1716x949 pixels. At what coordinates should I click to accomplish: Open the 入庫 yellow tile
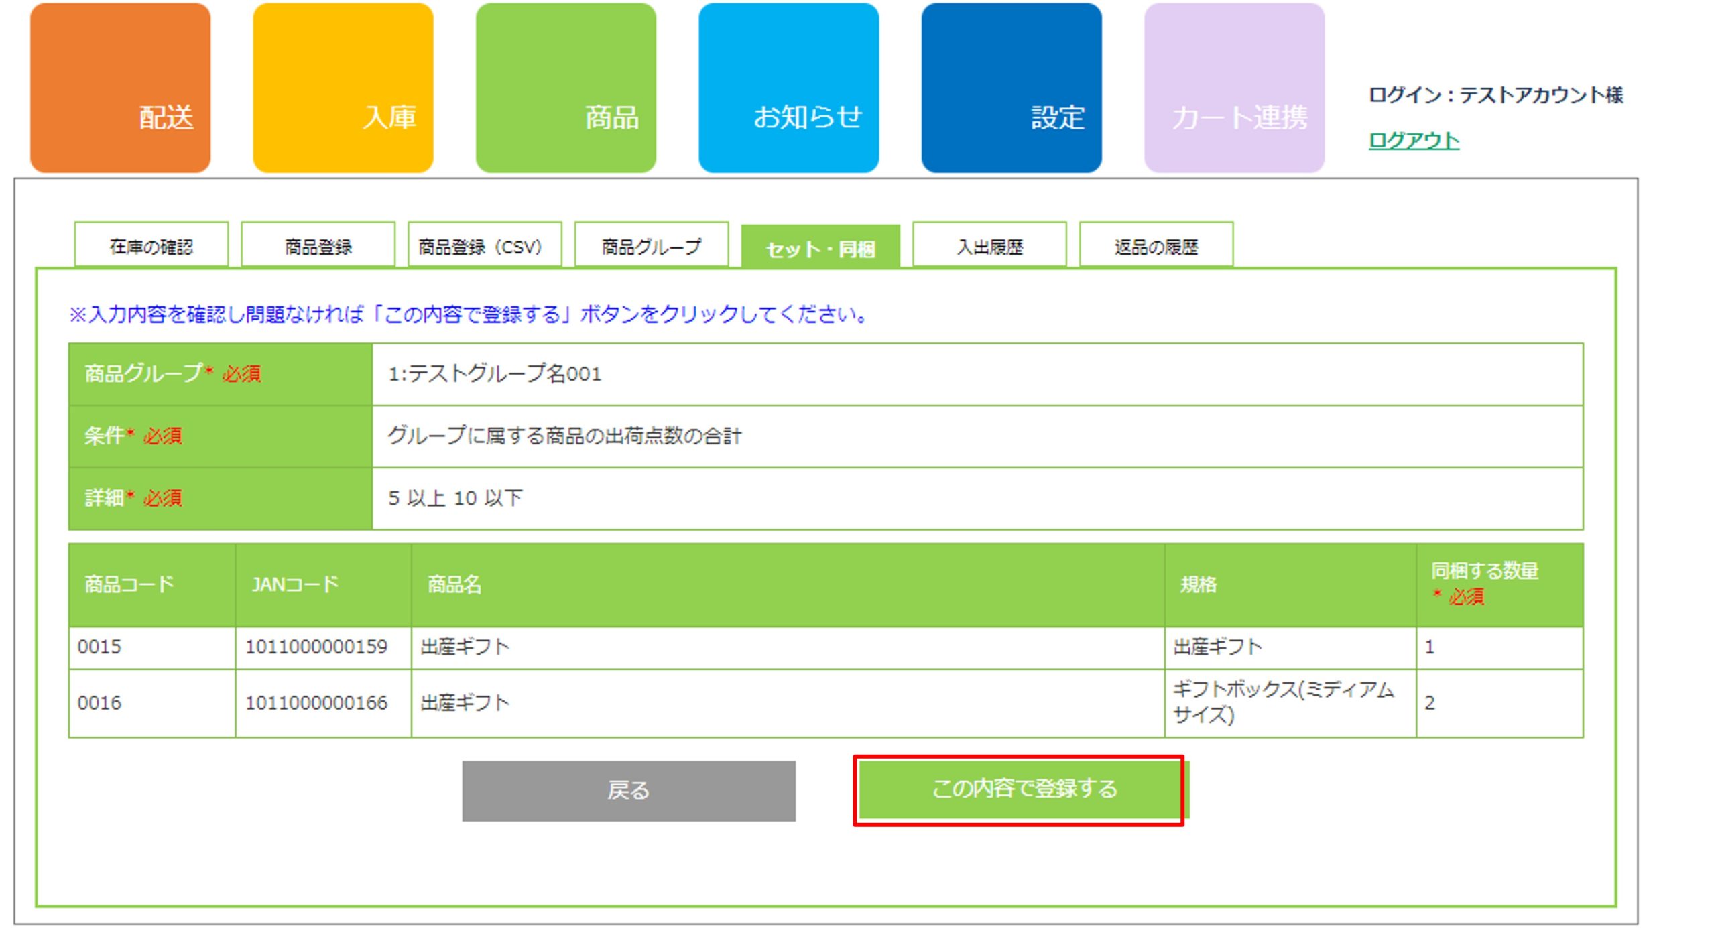tap(343, 88)
